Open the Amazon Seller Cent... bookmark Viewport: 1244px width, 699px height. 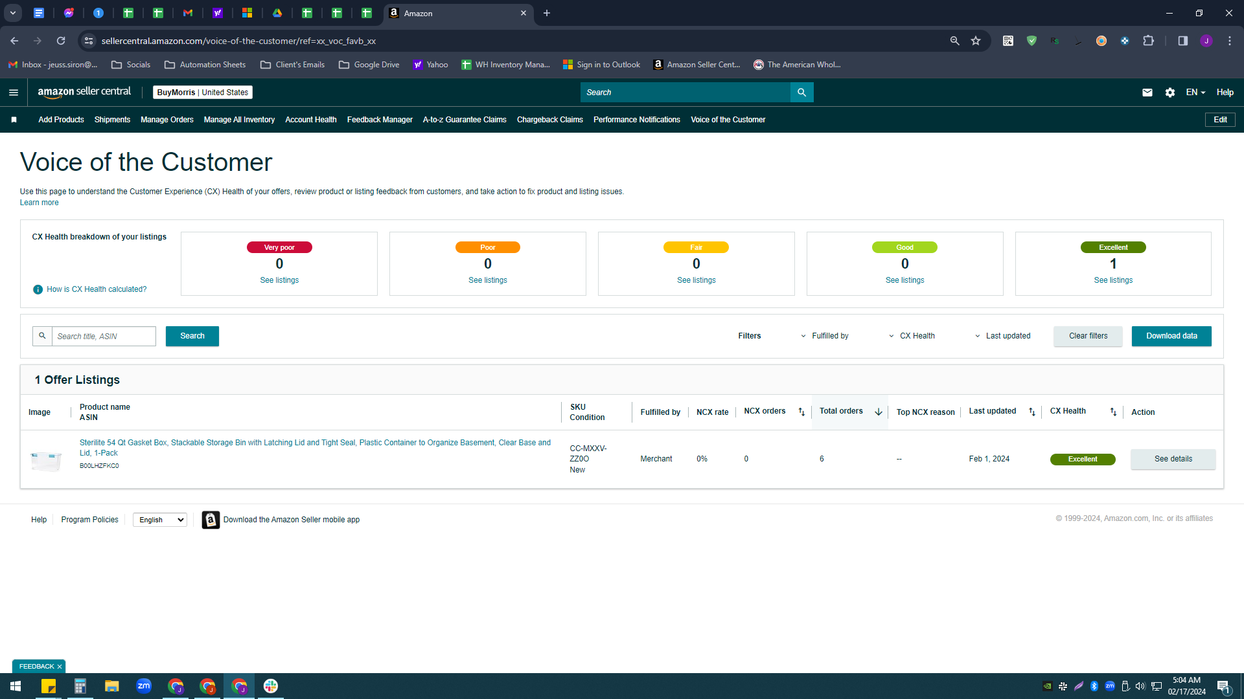point(697,65)
